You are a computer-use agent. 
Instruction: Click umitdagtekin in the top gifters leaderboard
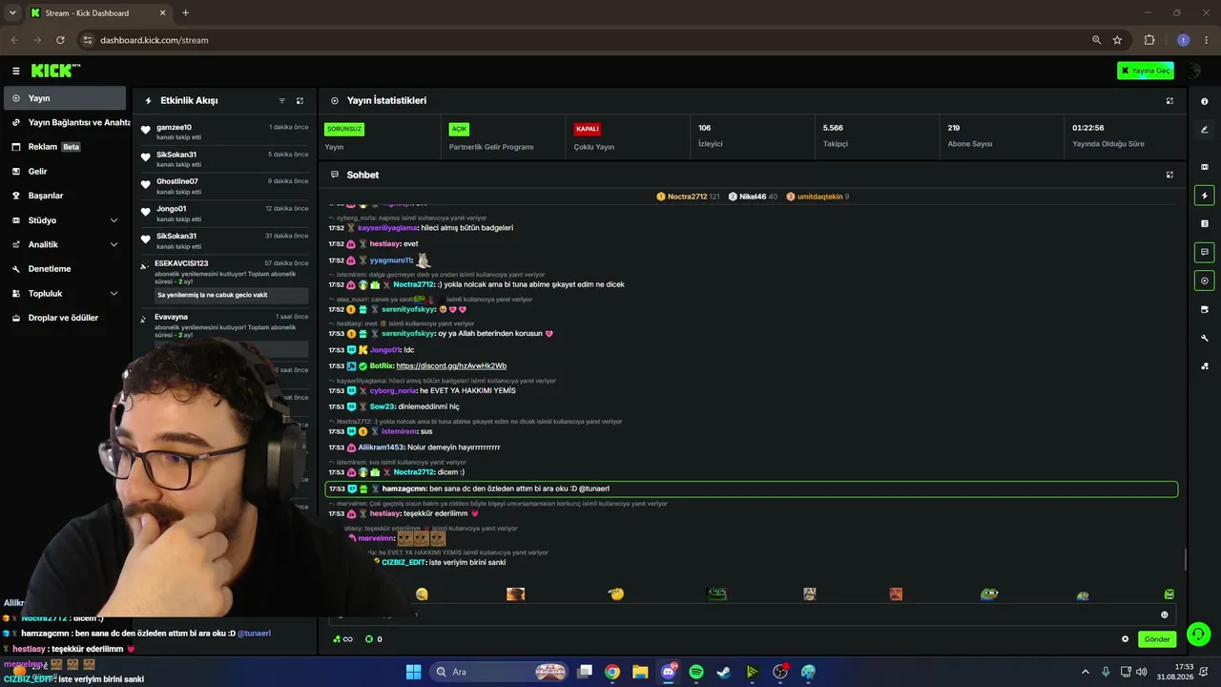pyautogui.click(x=817, y=197)
